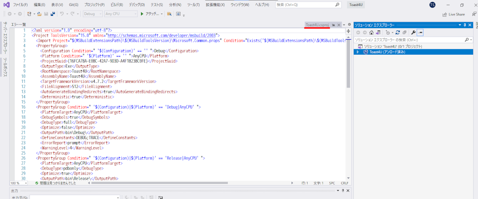Click the Live Share button
478x199 pixels.
pyautogui.click(x=454, y=14)
